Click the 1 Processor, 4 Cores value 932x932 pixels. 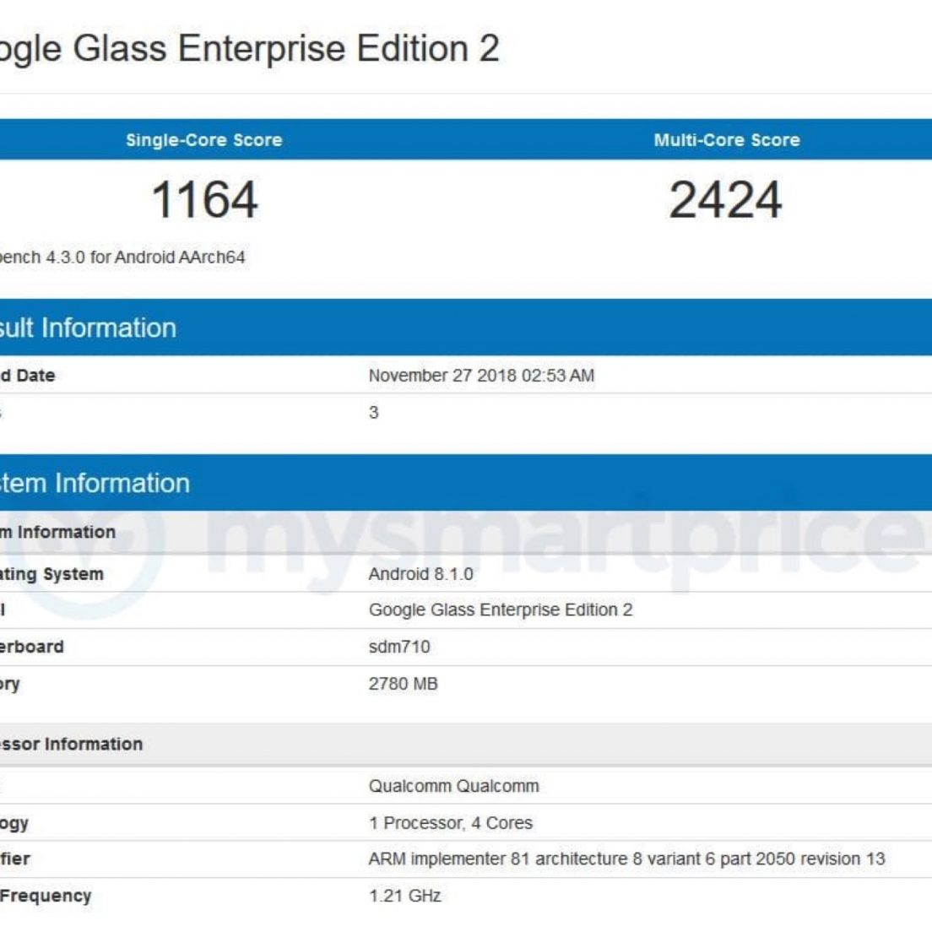(451, 823)
